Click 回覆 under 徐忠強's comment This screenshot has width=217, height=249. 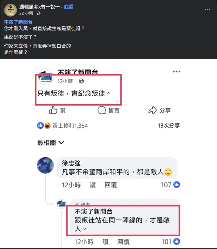click(x=111, y=185)
